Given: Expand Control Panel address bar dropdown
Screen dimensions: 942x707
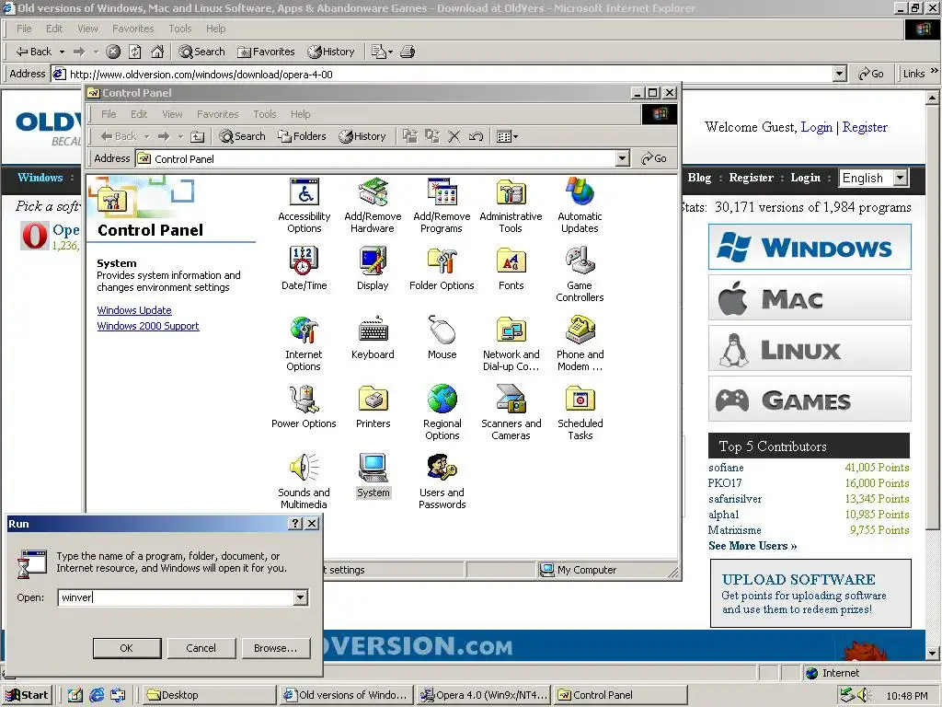Looking at the screenshot, I should point(623,158).
